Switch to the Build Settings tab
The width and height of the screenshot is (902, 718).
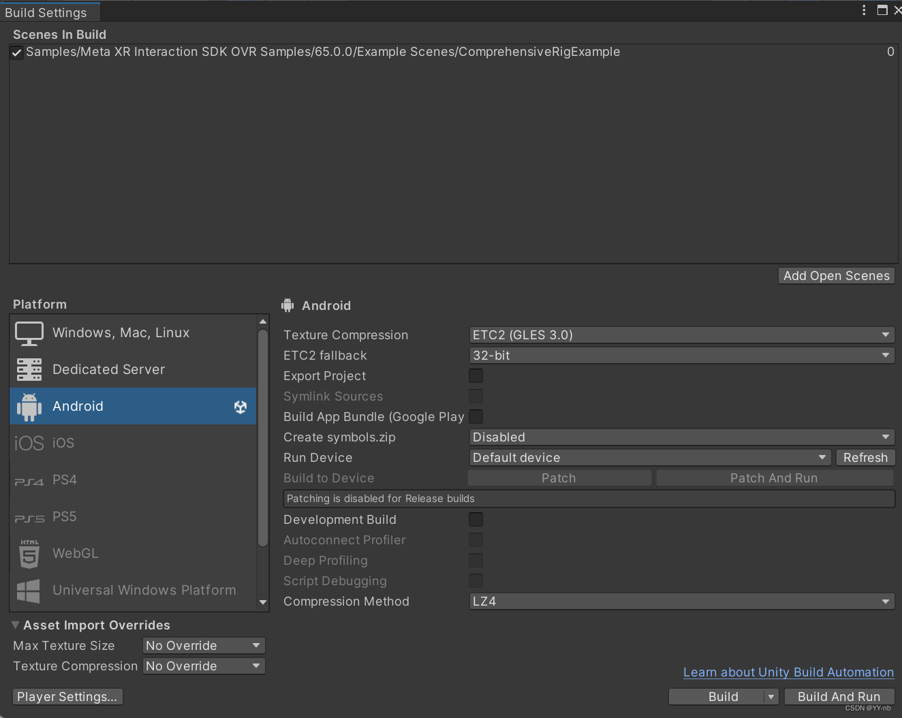click(x=48, y=12)
